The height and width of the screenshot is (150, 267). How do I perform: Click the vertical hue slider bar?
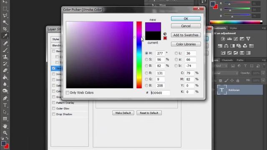tap(139, 55)
